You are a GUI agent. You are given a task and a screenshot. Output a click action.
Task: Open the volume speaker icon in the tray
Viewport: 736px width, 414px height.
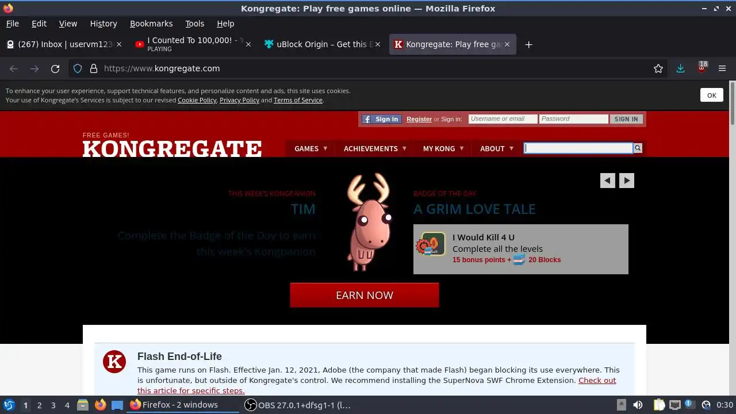(x=637, y=405)
